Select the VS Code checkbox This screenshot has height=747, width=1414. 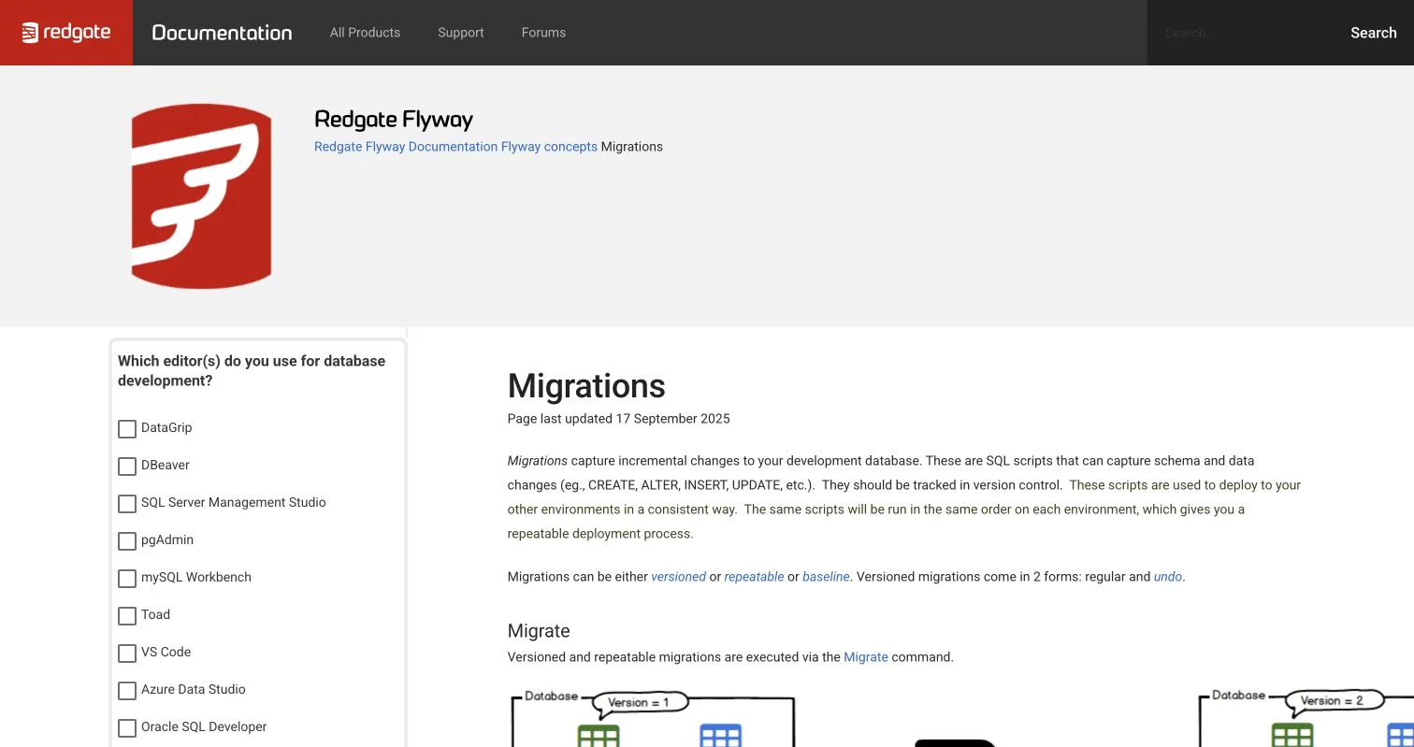coord(127,653)
